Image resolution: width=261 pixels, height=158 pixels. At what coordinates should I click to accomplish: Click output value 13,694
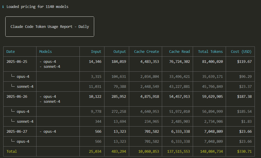120,122
